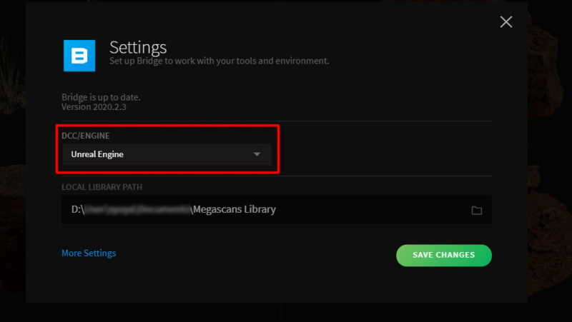Click the 'DCC/ENGINE' label
The width and height of the screenshot is (572, 322).
[x=85, y=136]
